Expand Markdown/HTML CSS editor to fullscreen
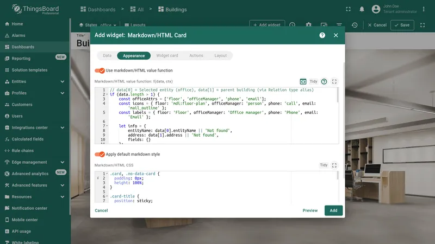 coord(334,165)
